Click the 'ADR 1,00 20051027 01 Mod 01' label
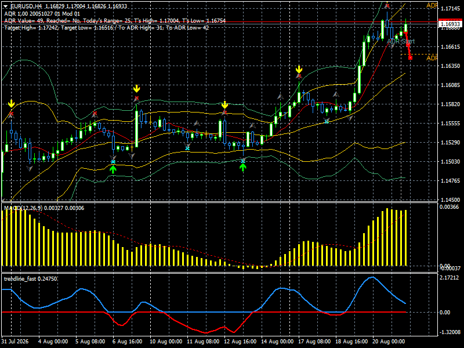 (42, 13)
